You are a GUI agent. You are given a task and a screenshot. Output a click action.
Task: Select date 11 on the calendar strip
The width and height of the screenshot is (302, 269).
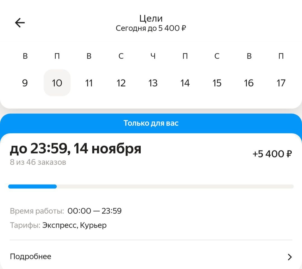click(x=89, y=83)
